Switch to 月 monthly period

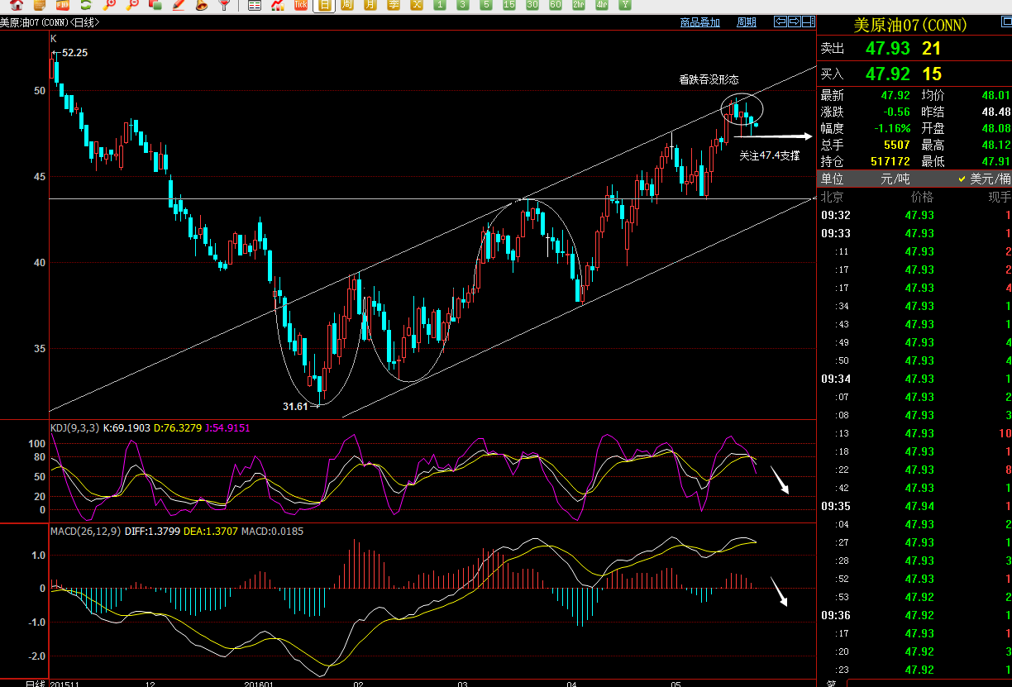370,5
